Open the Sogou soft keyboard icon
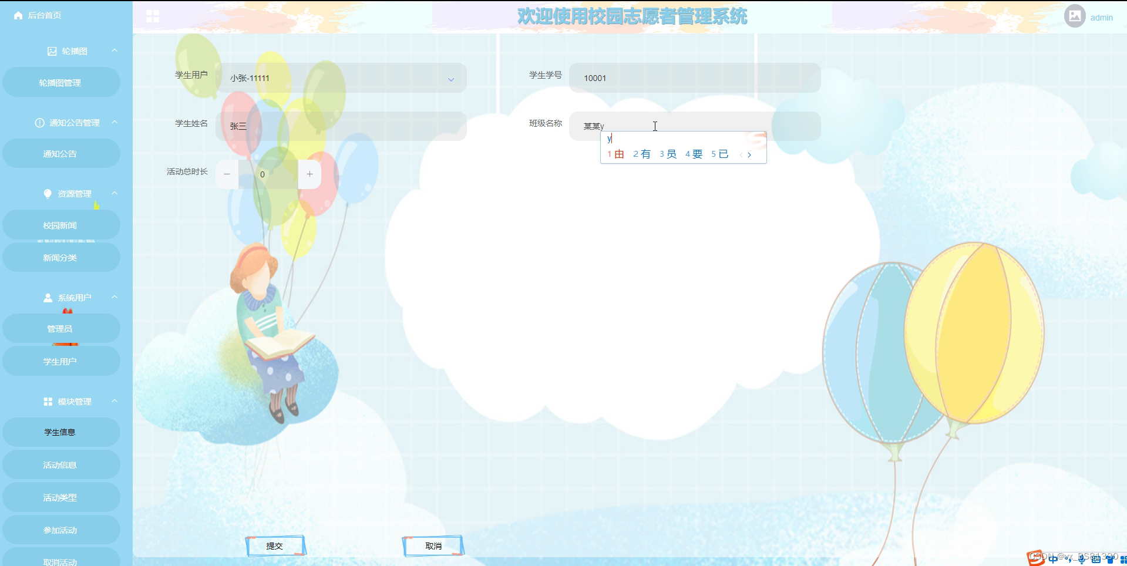The height and width of the screenshot is (566, 1127). pyautogui.click(x=1096, y=560)
